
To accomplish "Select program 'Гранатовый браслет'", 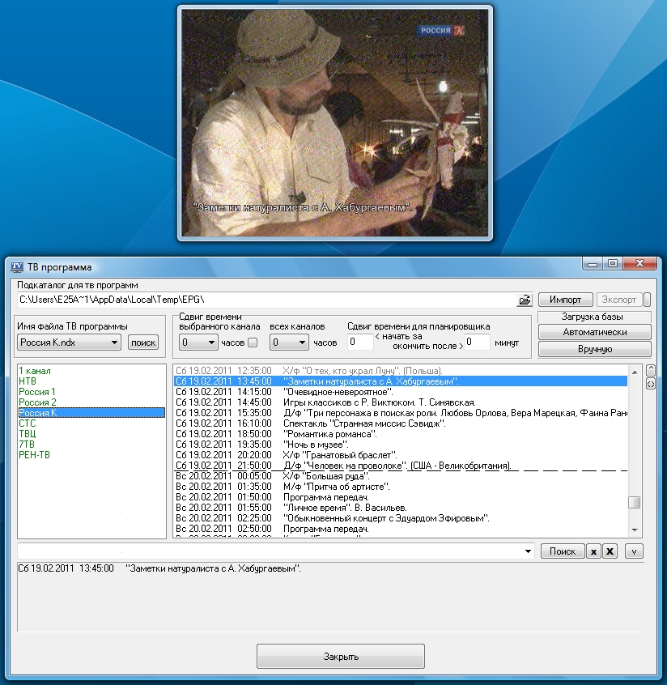I will (x=401, y=455).
